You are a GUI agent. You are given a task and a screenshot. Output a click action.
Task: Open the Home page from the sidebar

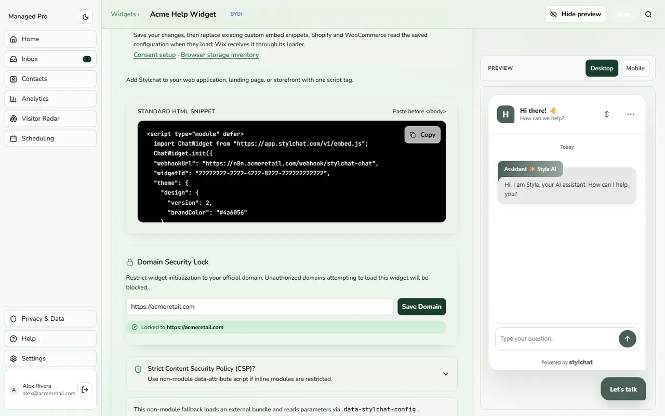point(50,39)
